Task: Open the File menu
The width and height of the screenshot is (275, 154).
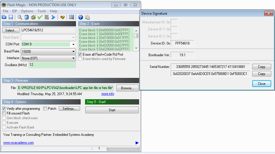Action: click(6, 11)
